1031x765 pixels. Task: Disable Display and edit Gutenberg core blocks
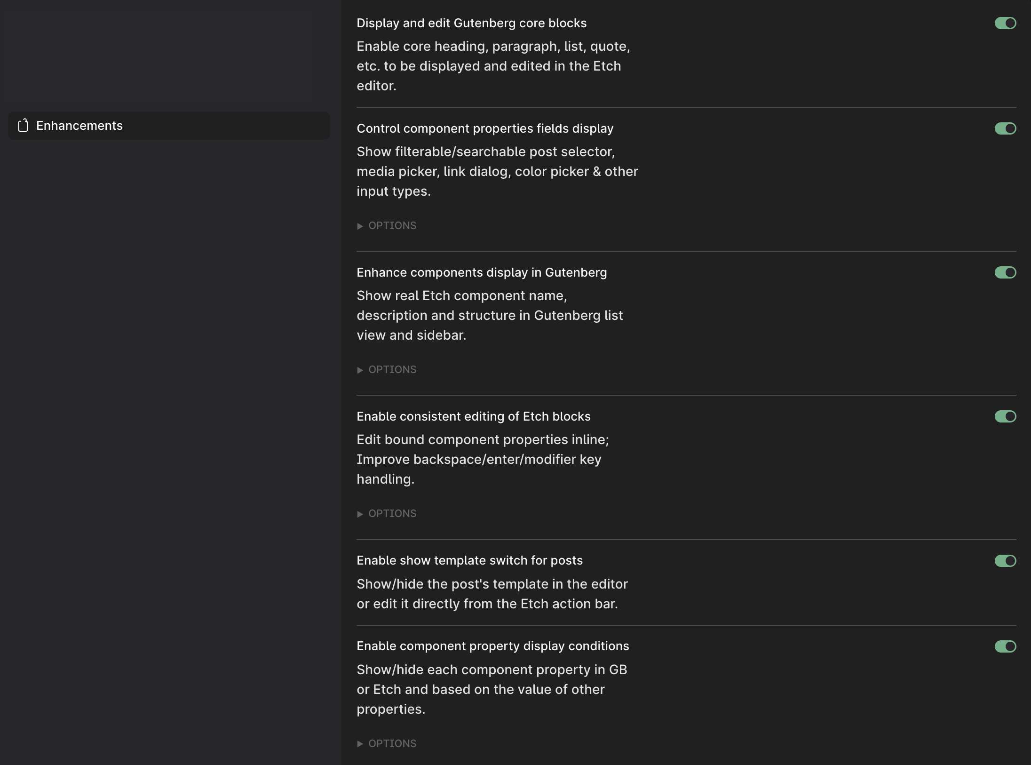(x=1005, y=23)
